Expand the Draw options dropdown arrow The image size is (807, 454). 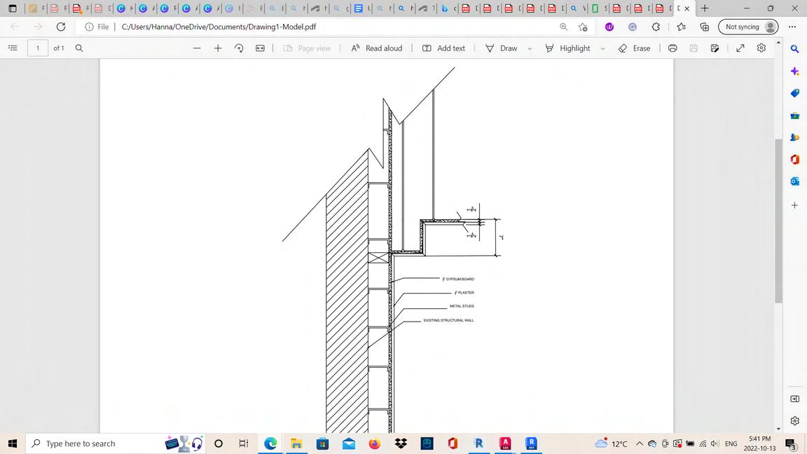[x=530, y=49]
